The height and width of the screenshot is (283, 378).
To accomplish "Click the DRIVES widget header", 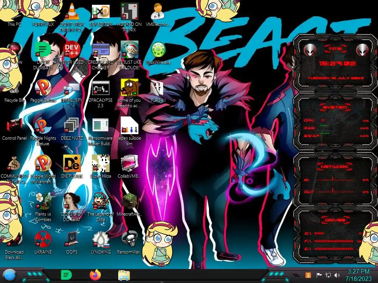I will pos(334,220).
